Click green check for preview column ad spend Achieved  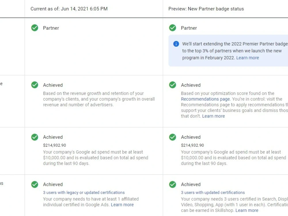click(173, 137)
